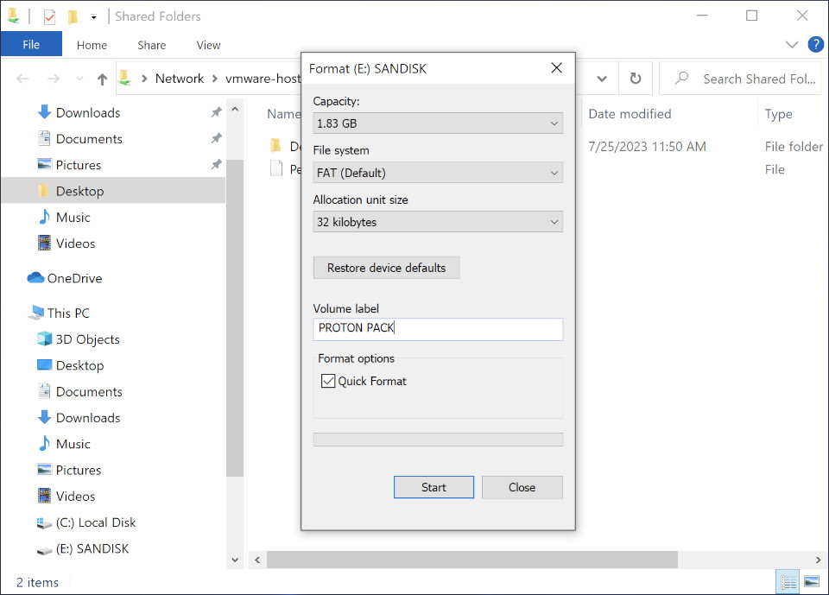
Task: Open pinned Pictures in Quick access
Action: point(79,165)
